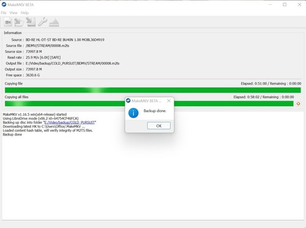This screenshot has width=306, height=228.
Task: Open the Help menu
Action: click(x=24, y=13)
